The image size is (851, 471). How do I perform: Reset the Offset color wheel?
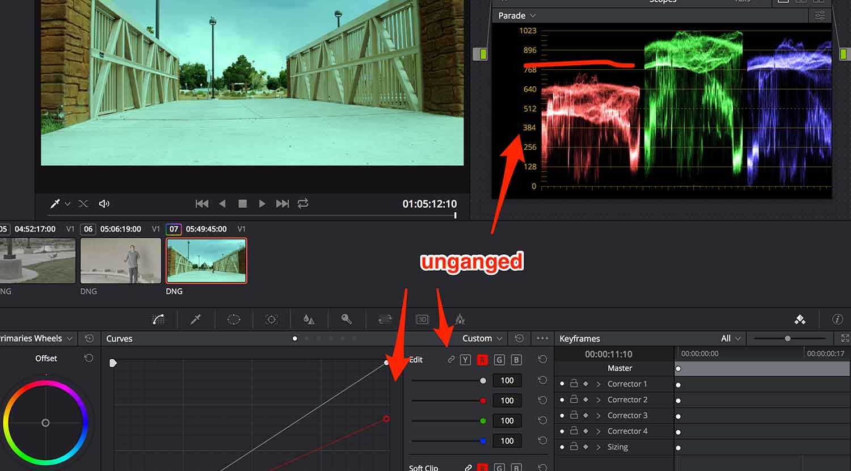pos(89,358)
